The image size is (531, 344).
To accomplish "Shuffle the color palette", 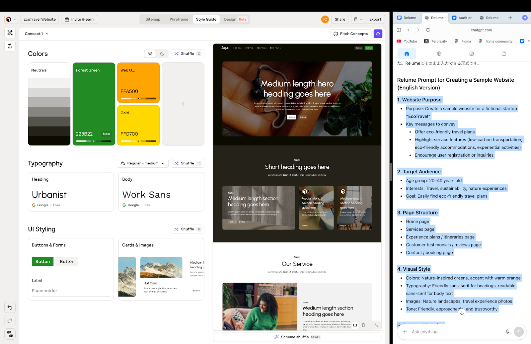I will 188,53.
